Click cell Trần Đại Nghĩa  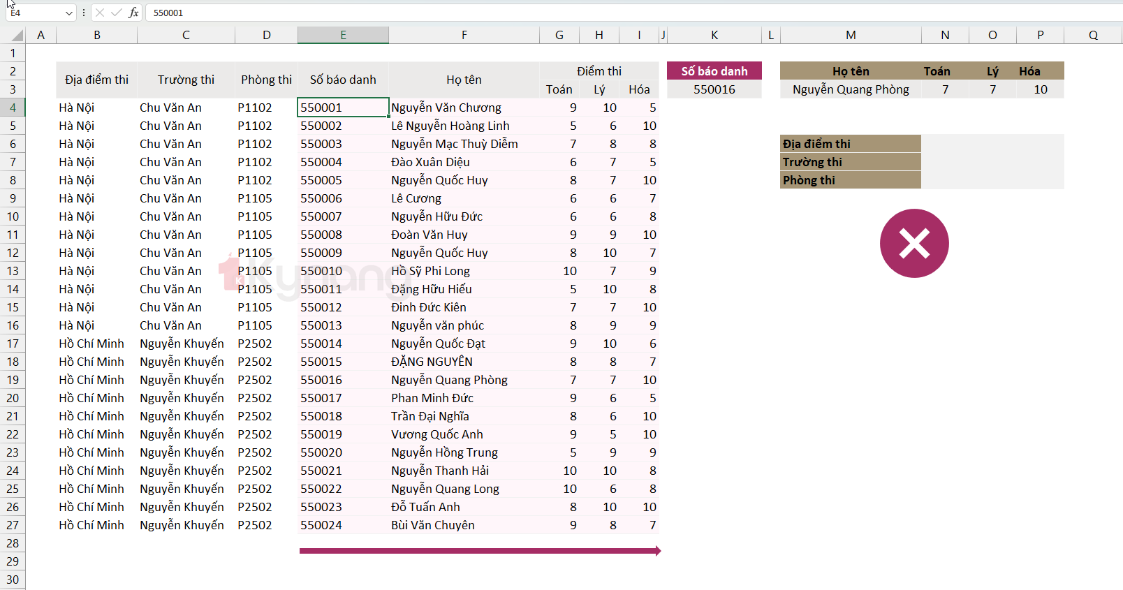464,416
